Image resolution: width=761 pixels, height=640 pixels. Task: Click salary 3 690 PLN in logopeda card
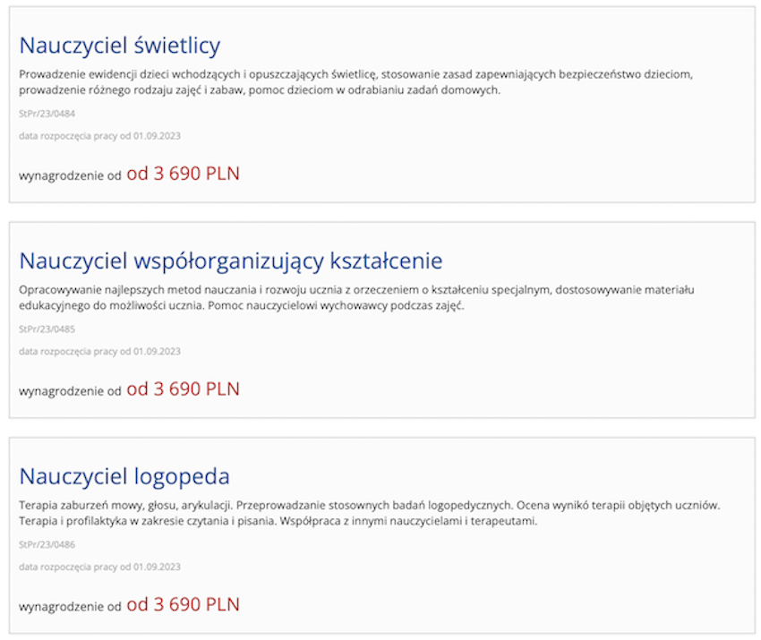click(183, 604)
